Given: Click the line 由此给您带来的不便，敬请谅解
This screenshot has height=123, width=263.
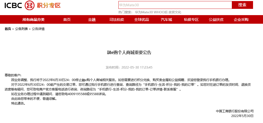Looking at the screenshot, I should point(34,99).
